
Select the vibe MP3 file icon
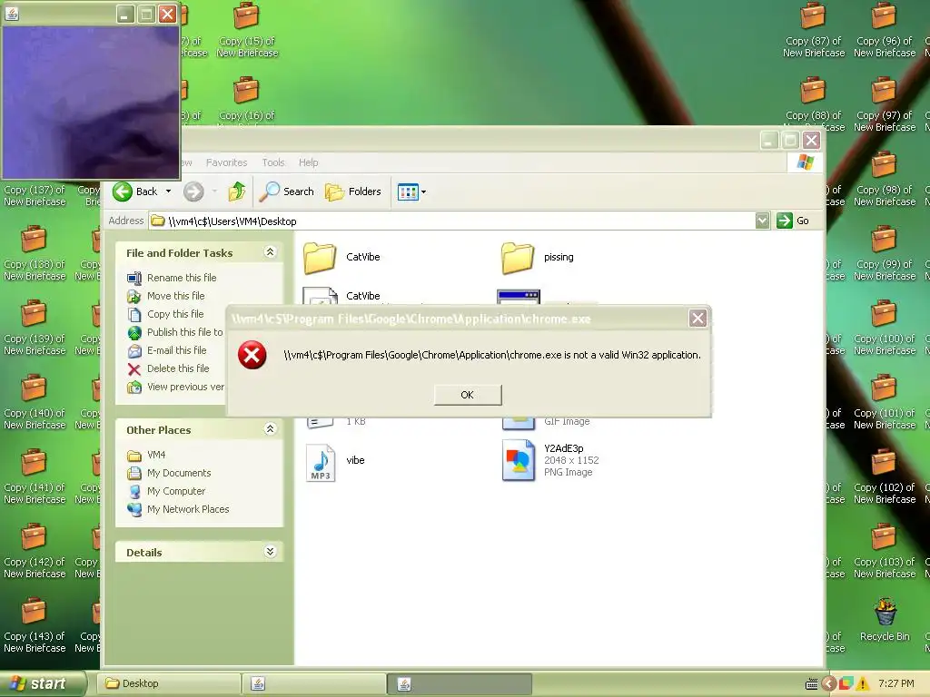(321, 462)
